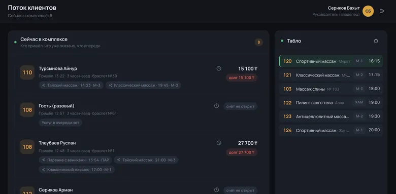Open Тайский массаж 21:00 М-3 chip

146,160
